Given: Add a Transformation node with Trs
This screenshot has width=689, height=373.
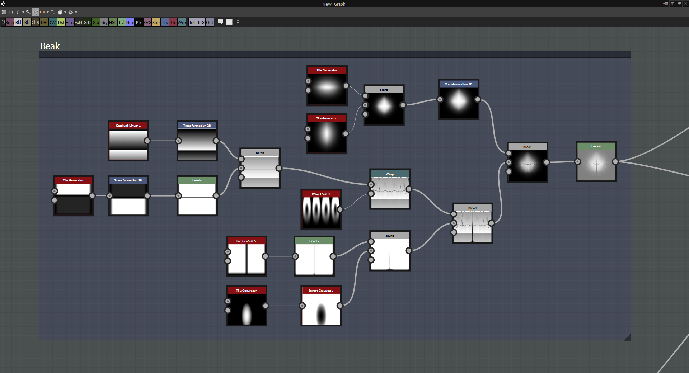Looking at the screenshot, I should (165, 22).
